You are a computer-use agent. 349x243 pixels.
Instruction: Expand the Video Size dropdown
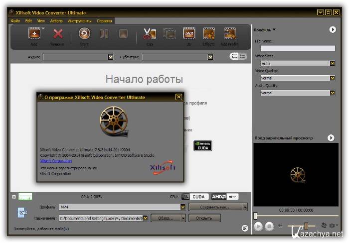coord(332,63)
